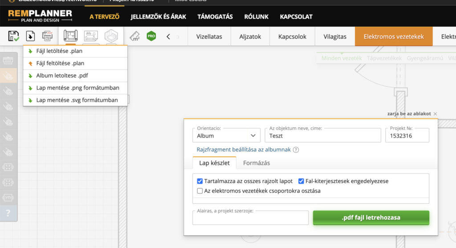Open the Aljzatok tab
The width and height of the screenshot is (456, 248).
(250, 37)
